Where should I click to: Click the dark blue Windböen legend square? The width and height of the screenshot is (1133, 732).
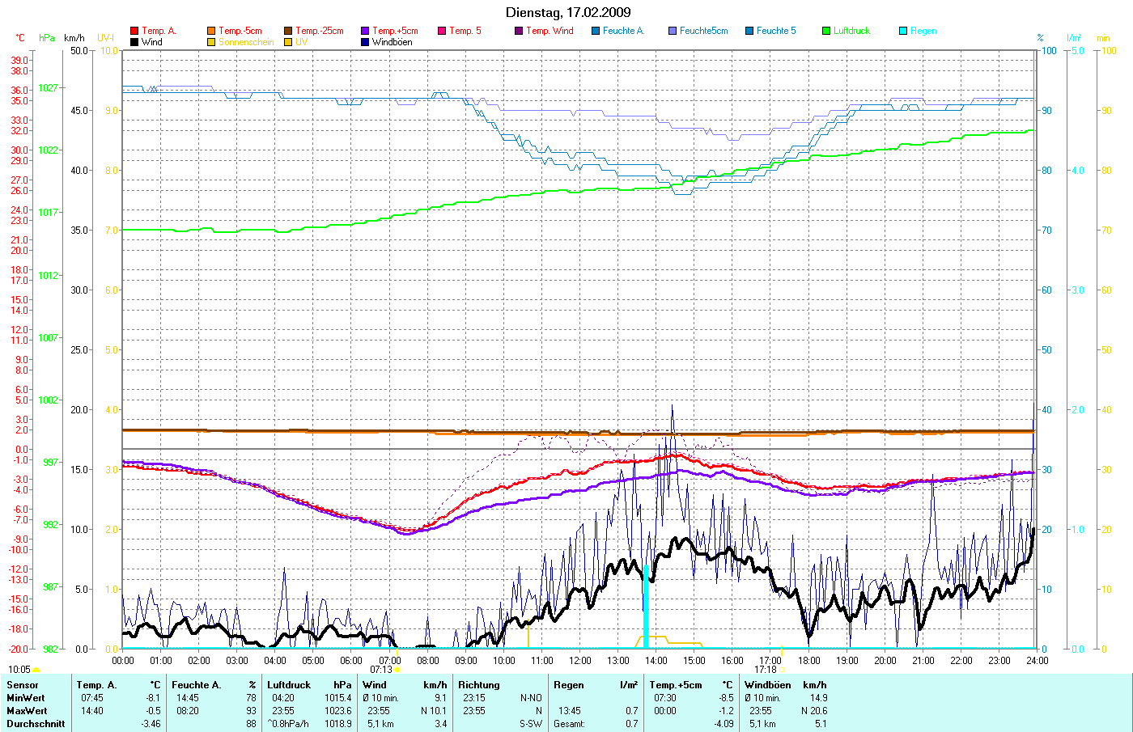click(365, 42)
